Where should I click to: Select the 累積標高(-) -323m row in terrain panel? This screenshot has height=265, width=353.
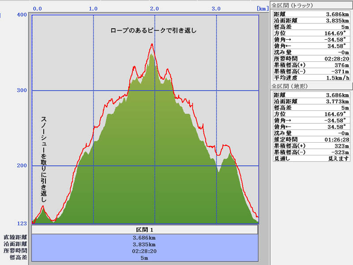312,152
